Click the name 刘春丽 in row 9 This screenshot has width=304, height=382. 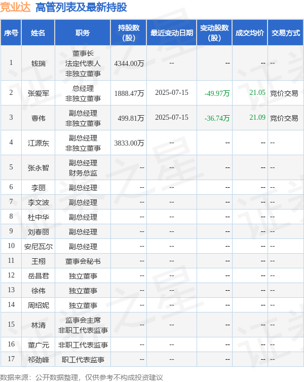click(x=38, y=232)
